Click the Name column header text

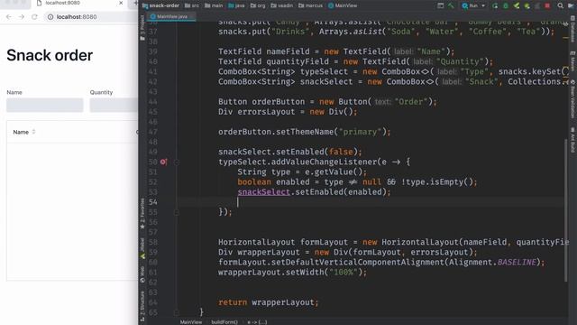coord(21,132)
